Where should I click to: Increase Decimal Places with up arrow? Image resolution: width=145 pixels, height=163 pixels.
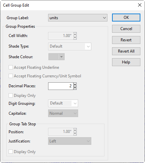point(75,84)
